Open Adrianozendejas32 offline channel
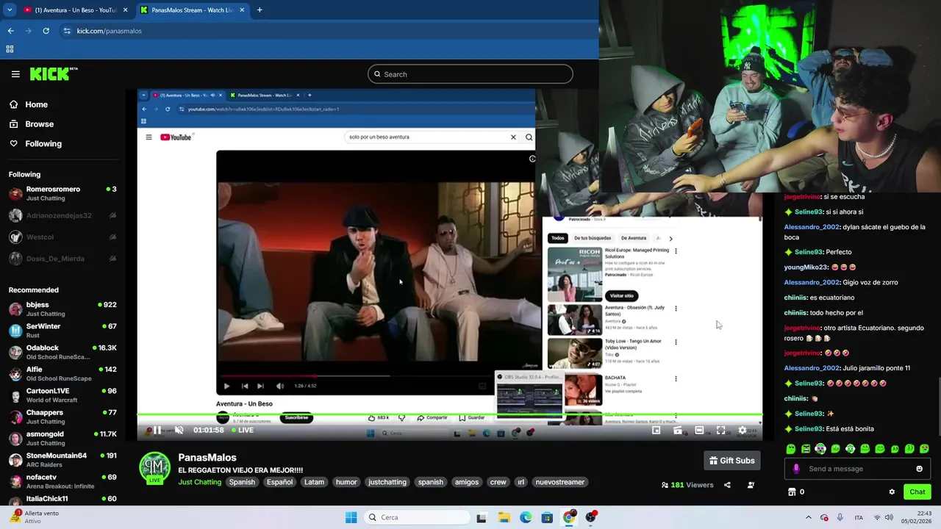This screenshot has width=941, height=529. (62, 215)
